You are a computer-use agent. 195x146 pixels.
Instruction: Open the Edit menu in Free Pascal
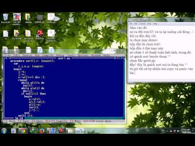[17, 55]
